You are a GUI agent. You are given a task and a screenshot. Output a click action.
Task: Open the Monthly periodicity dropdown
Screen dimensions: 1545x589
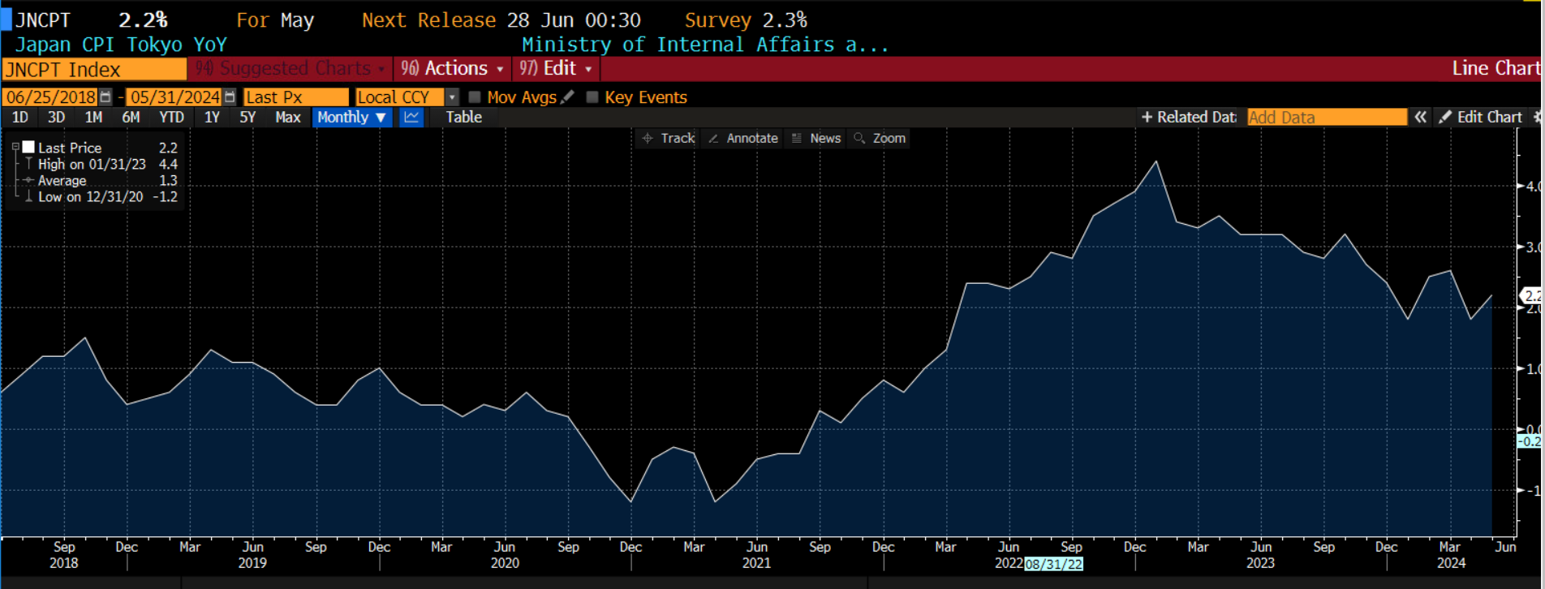351,117
